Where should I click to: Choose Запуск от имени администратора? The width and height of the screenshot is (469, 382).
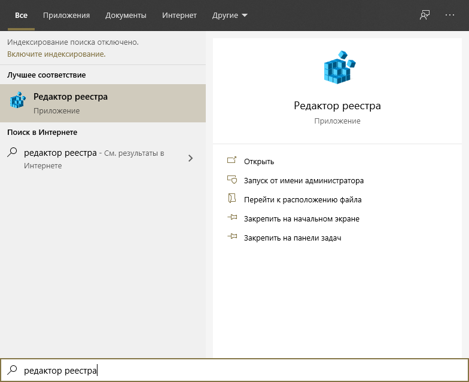coord(304,180)
